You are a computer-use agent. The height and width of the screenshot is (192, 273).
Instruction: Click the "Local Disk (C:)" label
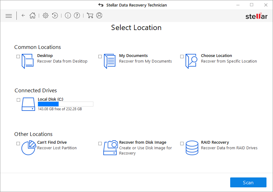(51, 99)
